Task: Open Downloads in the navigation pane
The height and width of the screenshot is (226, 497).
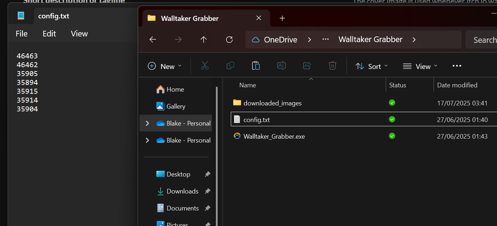Action: pyautogui.click(x=178, y=191)
